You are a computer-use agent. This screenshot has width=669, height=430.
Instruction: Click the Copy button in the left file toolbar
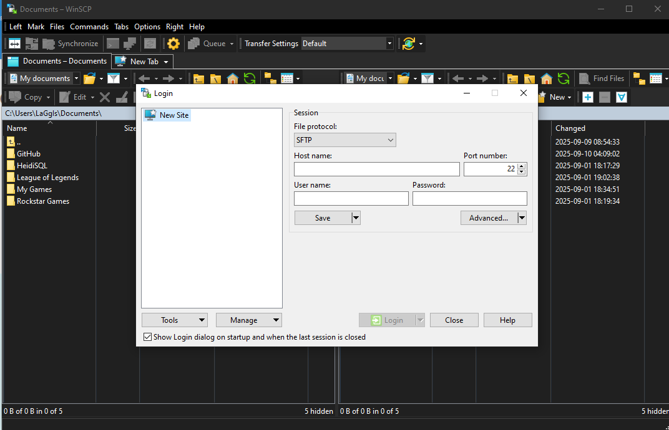tap(26, 97)
